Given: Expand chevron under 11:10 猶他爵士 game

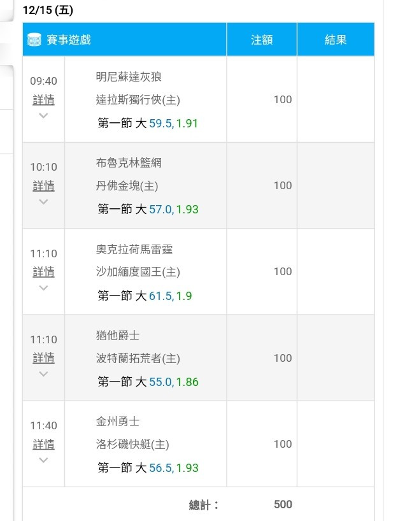Looking at the screenshot, I should pos(43,374).
